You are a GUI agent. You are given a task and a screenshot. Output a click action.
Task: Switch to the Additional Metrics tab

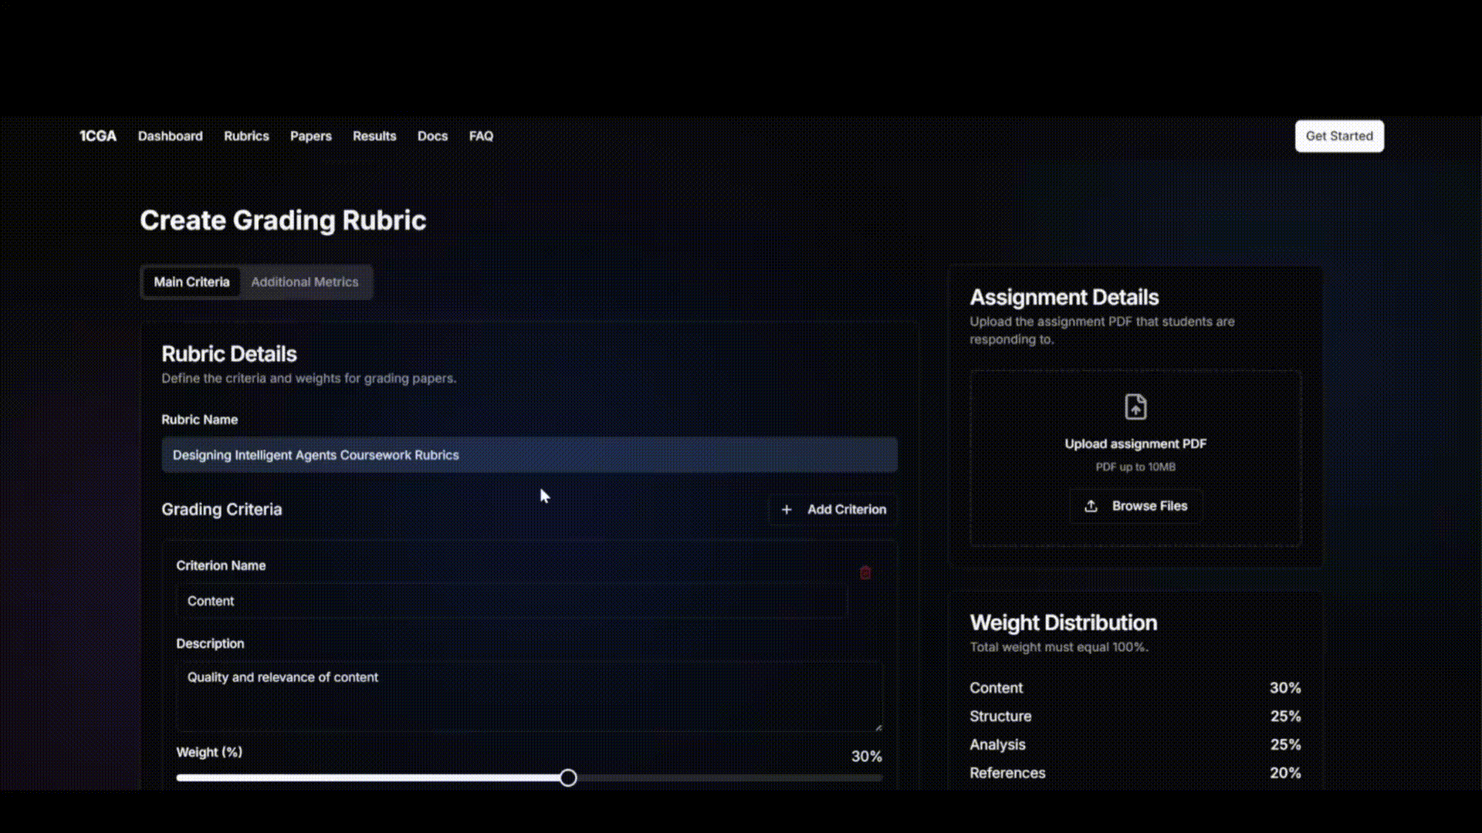pos(304,282)
